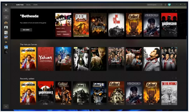
Task: Click the search magnifier icon
Action: (161, 5)
